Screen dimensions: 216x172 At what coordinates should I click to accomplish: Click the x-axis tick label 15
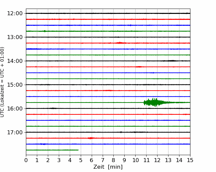[190, 160]
